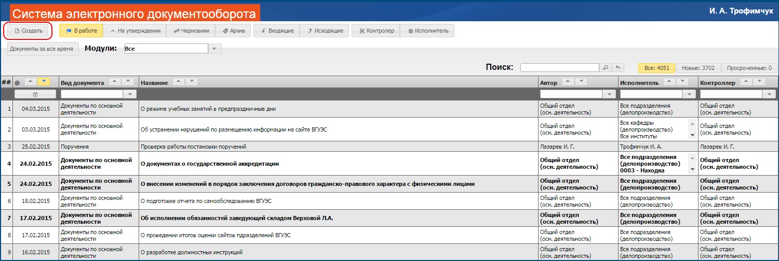The height and width of the screenshot is (261, 779).
Task: Open the Архив tab
Action: (233, 31)
